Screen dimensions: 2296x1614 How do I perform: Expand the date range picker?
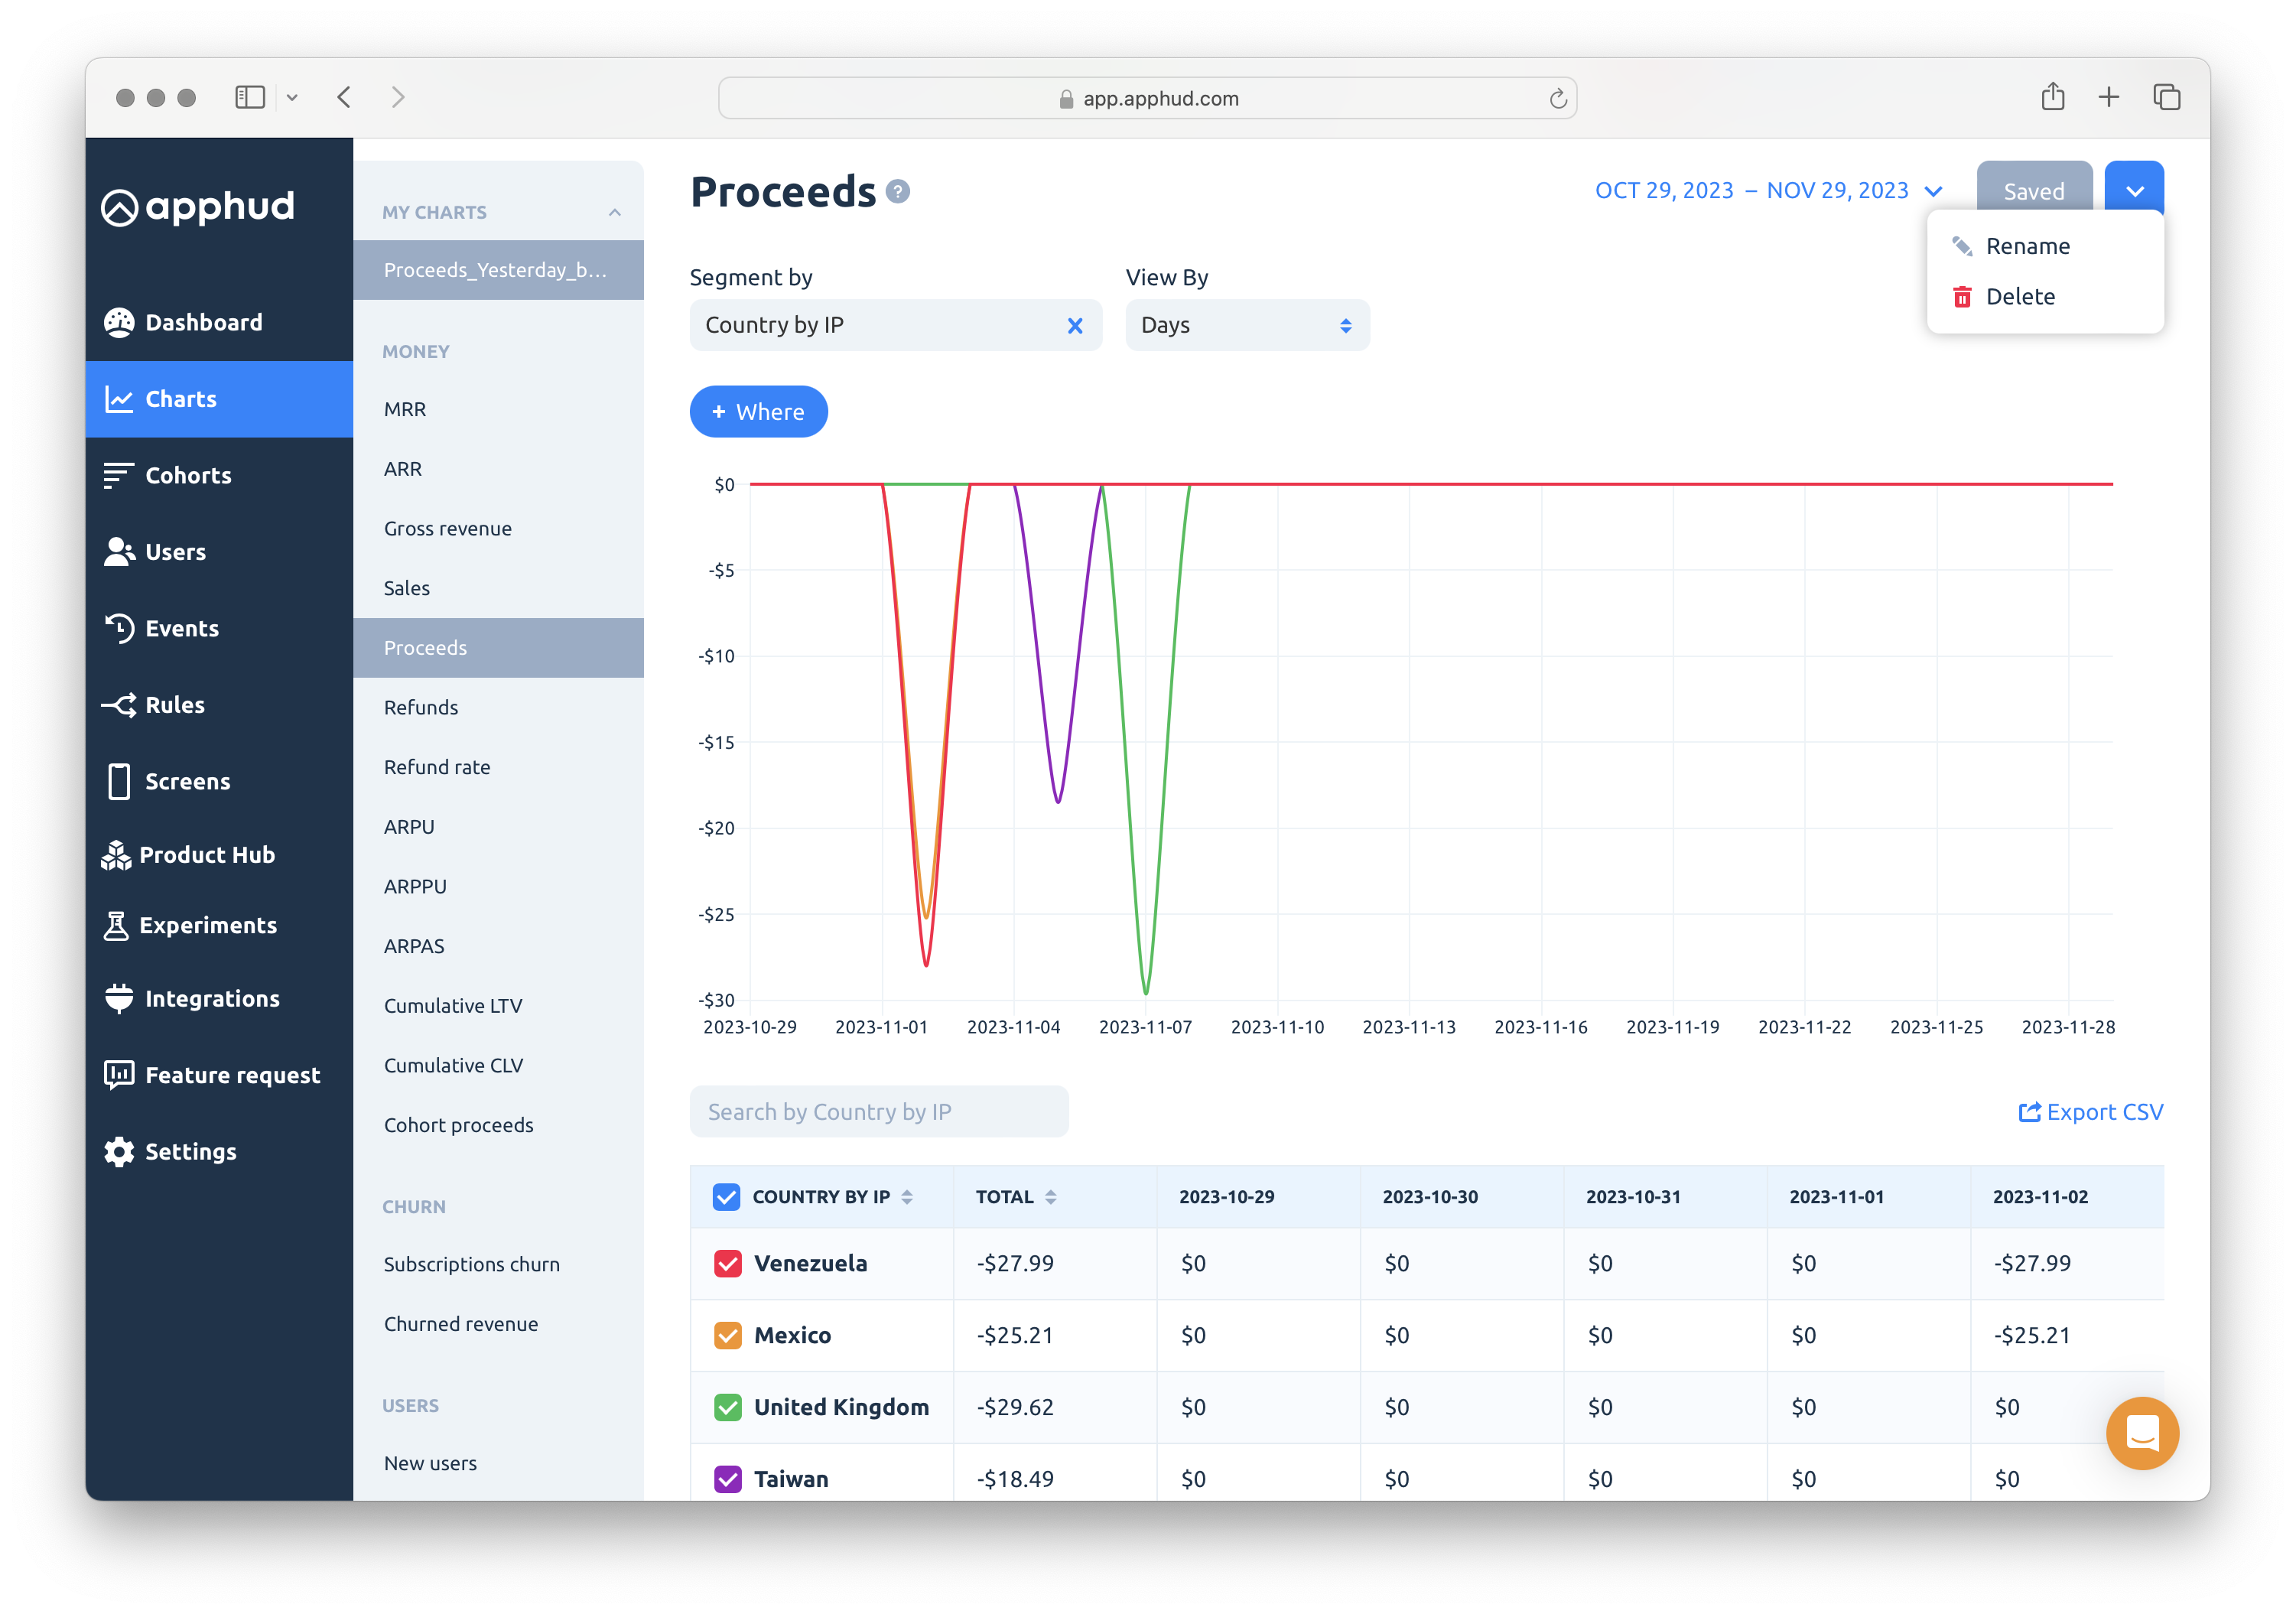tap(1767, 191)
